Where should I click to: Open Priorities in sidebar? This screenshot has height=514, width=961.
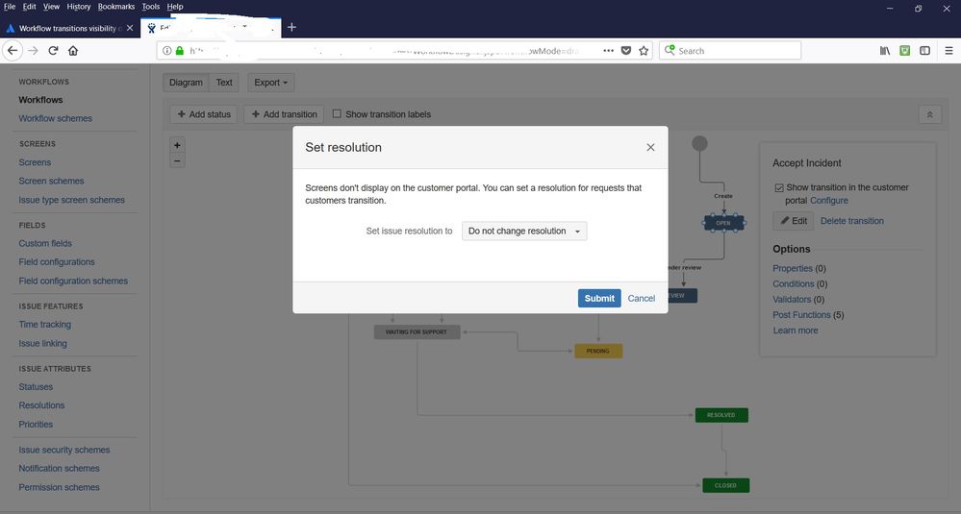click(x=36, y=424)
